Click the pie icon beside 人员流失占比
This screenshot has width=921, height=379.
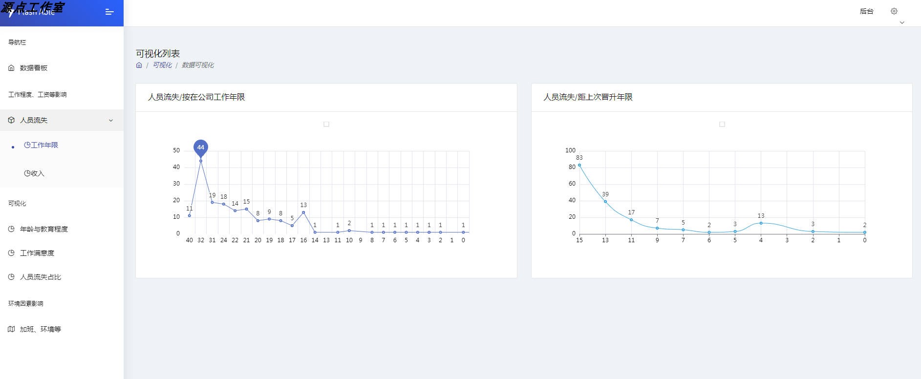coord(11,277)
